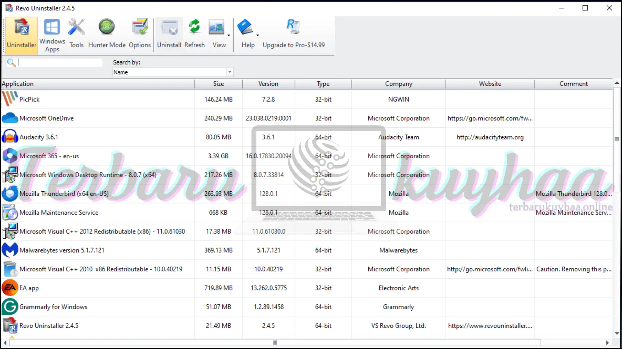Select Mozilla Thunderbird application entry

(x=64, y=194)
